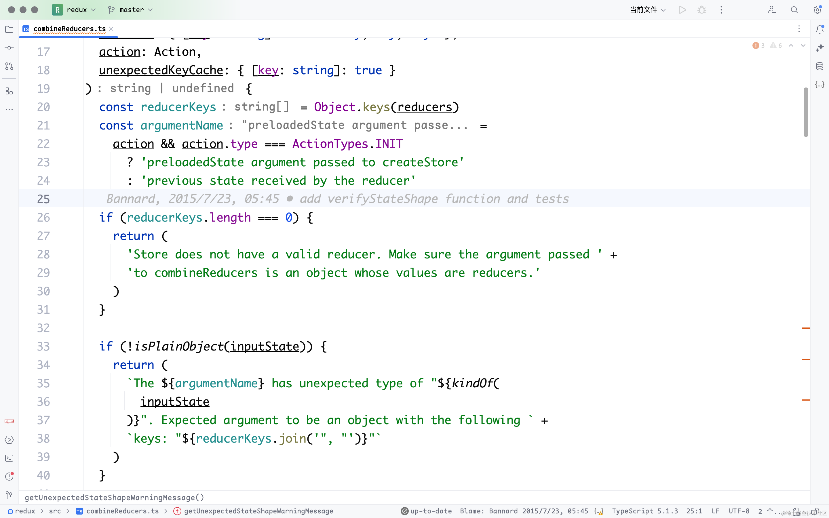The width and height of the screenshot is (829, 518).
Task: Open the braces tool window on right
Action: [x=820, y=85]
